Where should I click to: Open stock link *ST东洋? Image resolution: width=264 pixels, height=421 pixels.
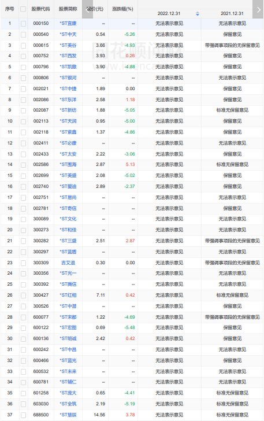(x=68, y=99)
